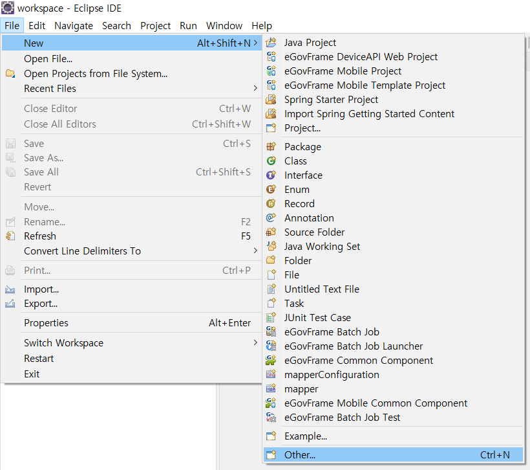
Task: Open the Window menu
Action: click(224, 26)
